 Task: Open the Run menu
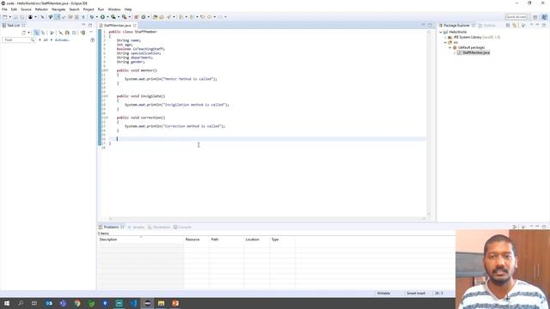(x=101, y=9)
